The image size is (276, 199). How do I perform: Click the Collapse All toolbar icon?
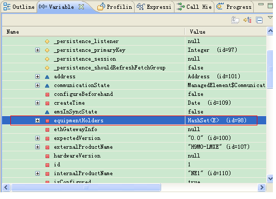pos(259,20)
